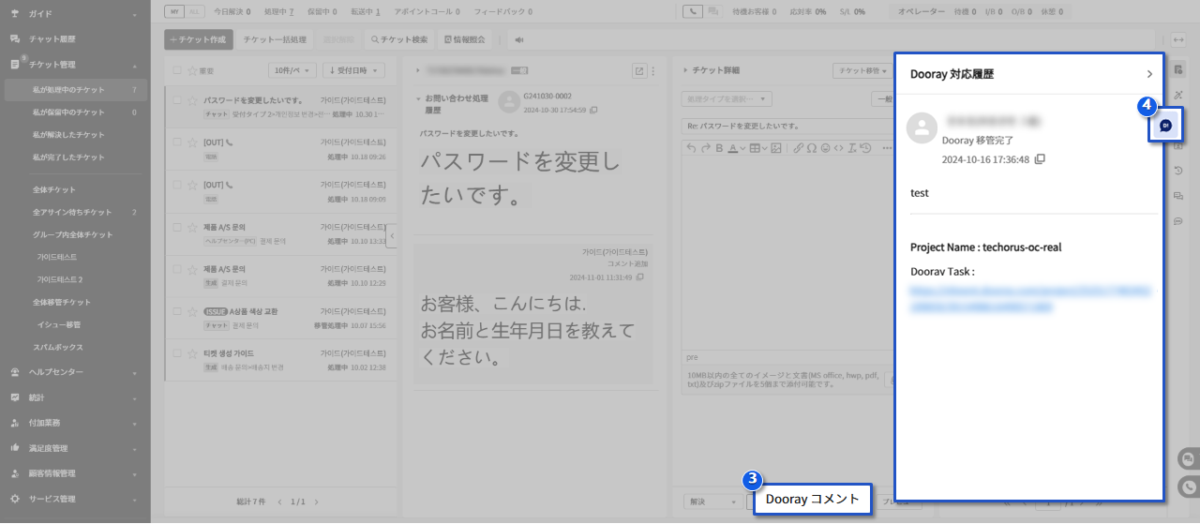
Task: Toggle the MY ticket filter
Action: (x=174, y=11)
